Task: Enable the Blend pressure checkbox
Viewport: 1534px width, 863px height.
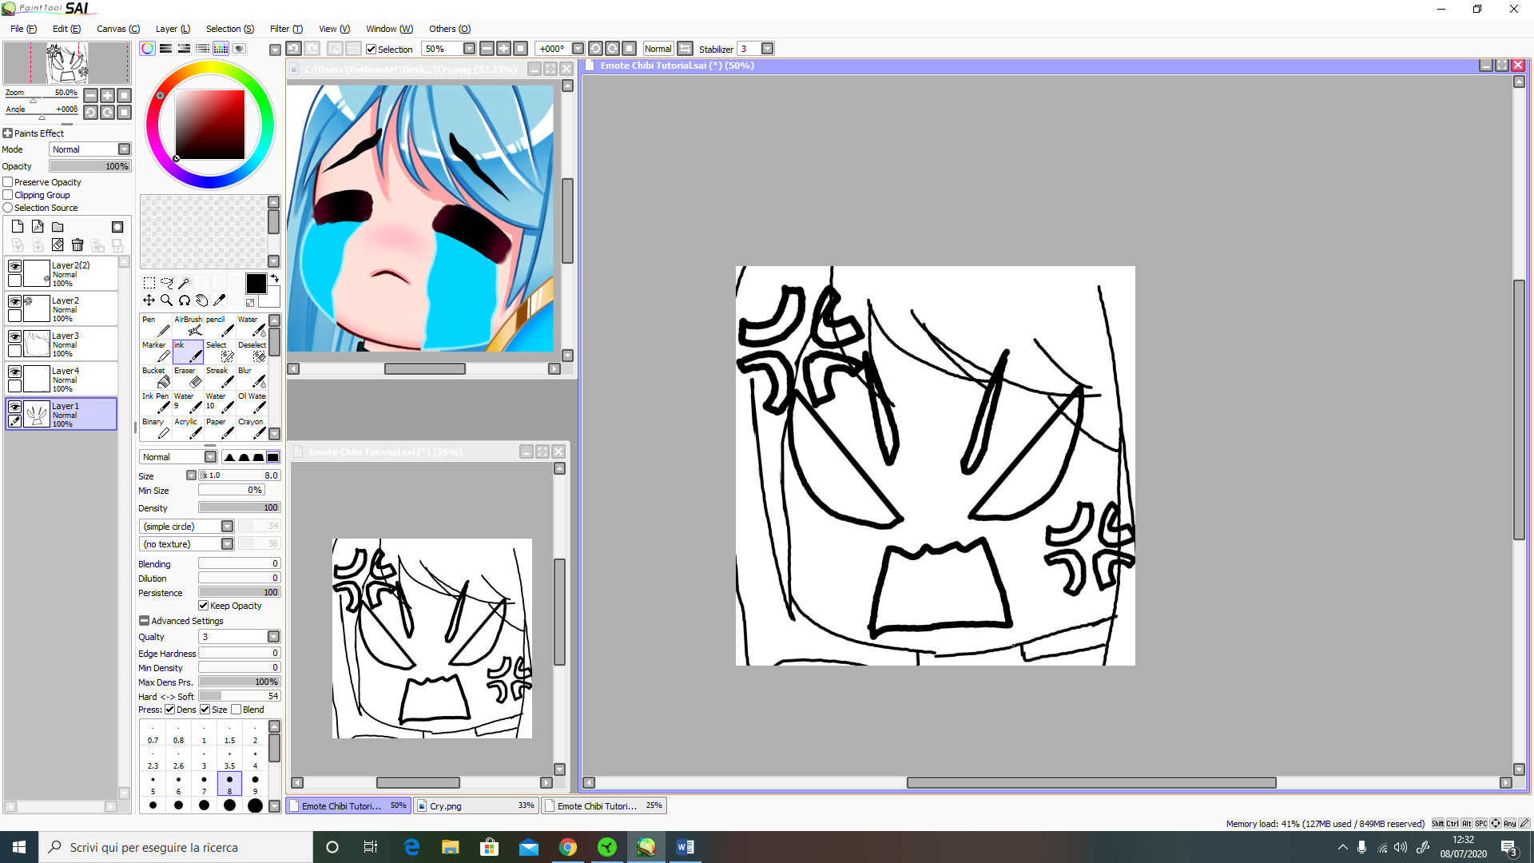Action: point(236,710)
